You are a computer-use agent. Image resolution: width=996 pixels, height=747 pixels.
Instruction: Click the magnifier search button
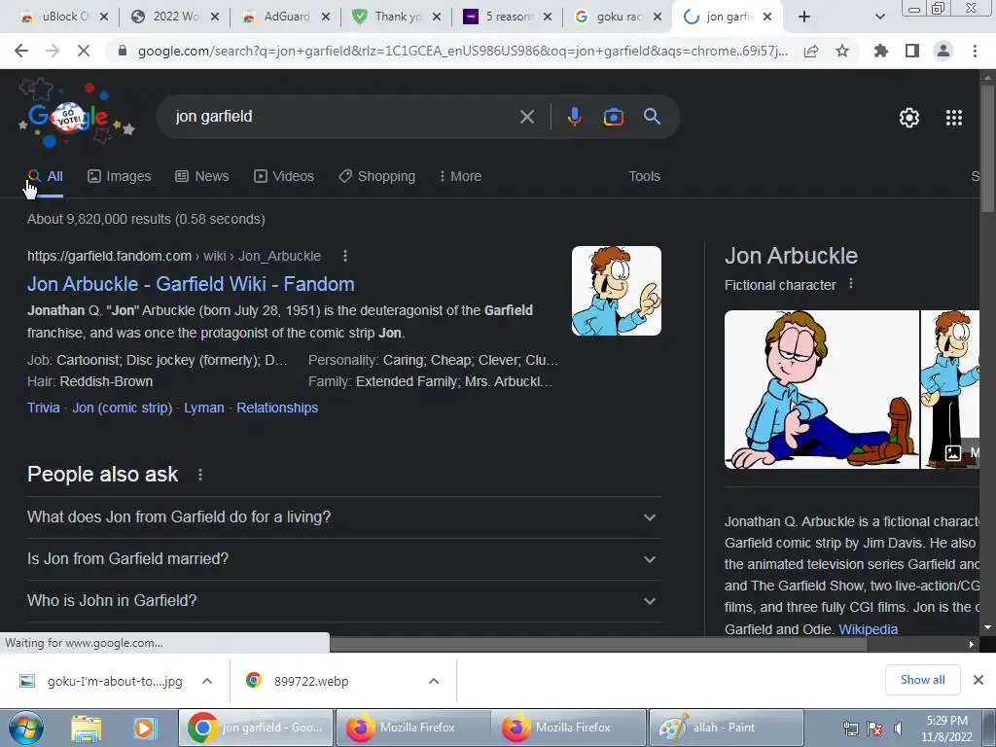[x=652, y=117]
